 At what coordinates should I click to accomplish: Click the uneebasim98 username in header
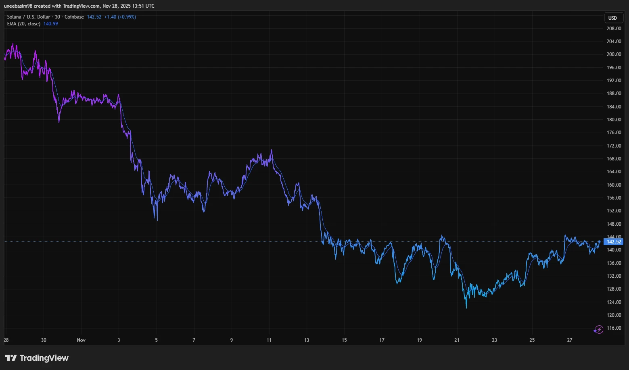coord(18,6)
